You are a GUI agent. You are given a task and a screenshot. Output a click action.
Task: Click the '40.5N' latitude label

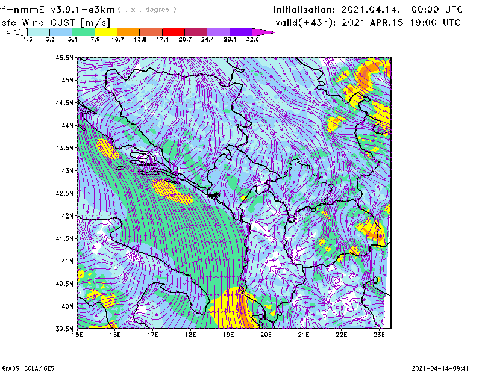(x=64, y=284)
